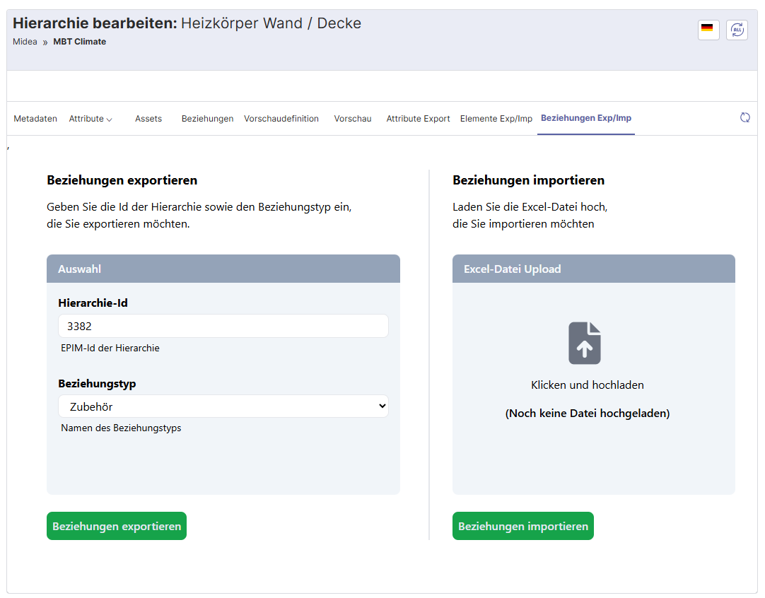Go to the Vorschaudefinition tab
The width and height of the screenshot is (765, 598).
[x=281, y=119]
